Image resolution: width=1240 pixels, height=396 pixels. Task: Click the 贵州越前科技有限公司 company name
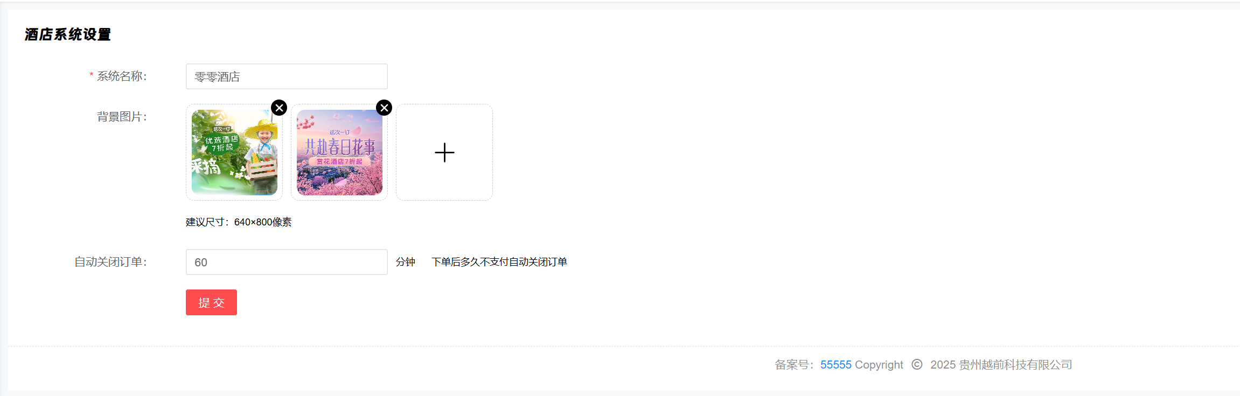click(x=1015, y=365)
